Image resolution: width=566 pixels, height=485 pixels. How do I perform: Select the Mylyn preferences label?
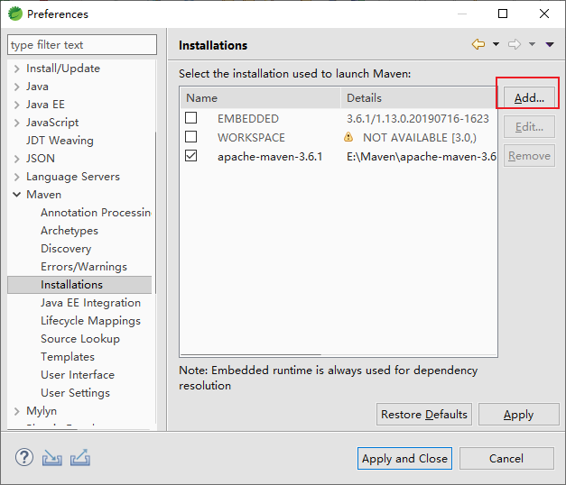(x=42, y=411)
